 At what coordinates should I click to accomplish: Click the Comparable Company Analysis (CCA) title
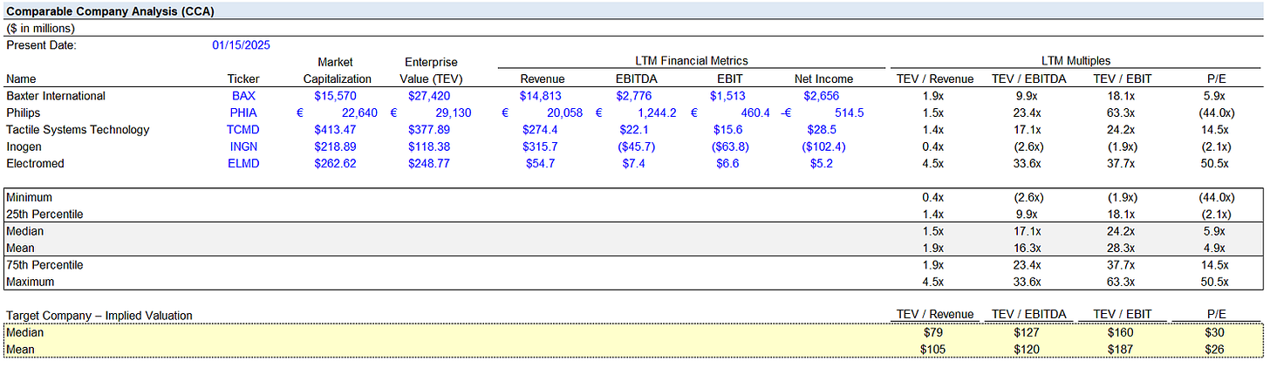coord(110,11)
